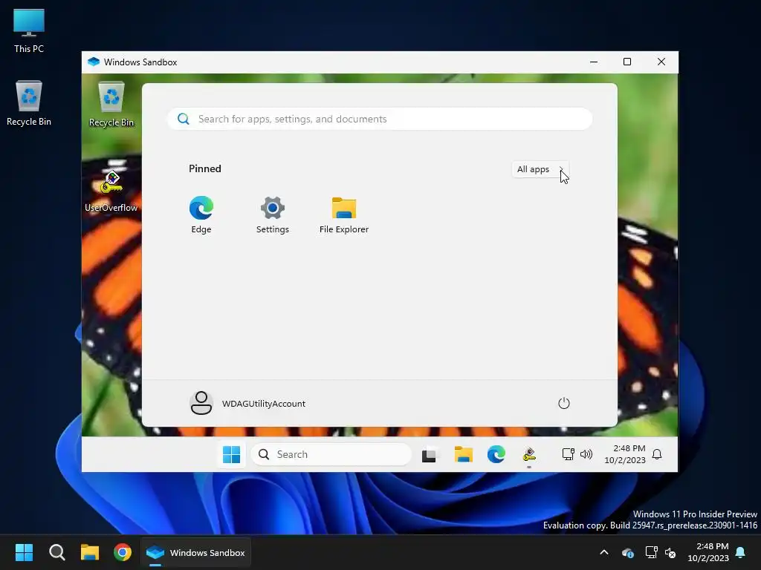Close the Windows Sandbox window

point(661,62)
